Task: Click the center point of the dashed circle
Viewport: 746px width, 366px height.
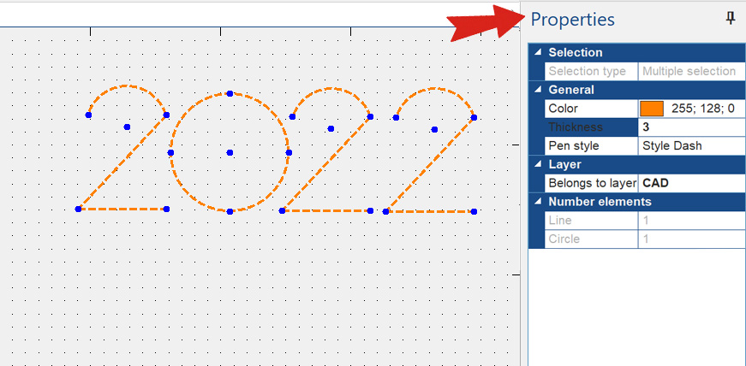Action: [230, 152]
